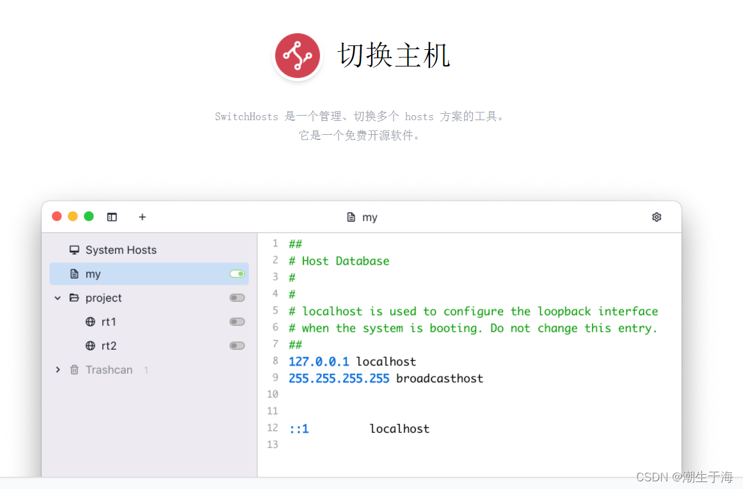
Task: Click the Trashcan bin icon
Action: point(74,369)
